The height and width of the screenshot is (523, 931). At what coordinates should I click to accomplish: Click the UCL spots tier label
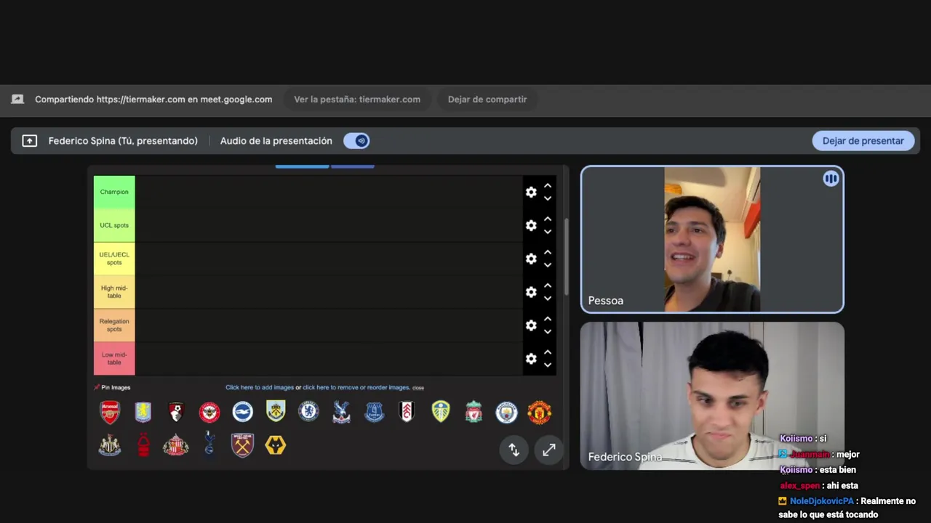(x=114, y=225)
